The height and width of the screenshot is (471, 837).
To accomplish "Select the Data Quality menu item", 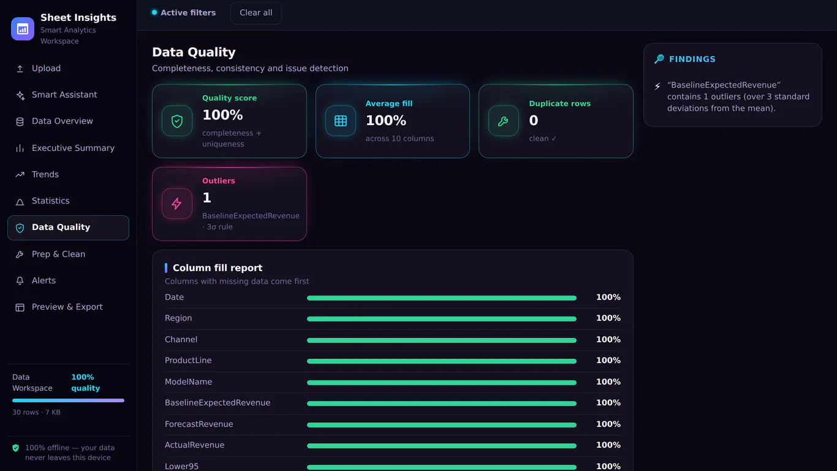I will tap(68, 228).
